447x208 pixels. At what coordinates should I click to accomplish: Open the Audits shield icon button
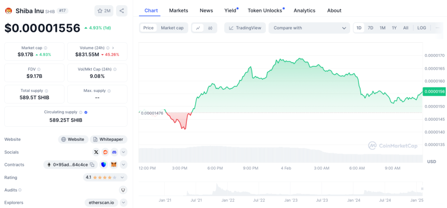[123, 190]
